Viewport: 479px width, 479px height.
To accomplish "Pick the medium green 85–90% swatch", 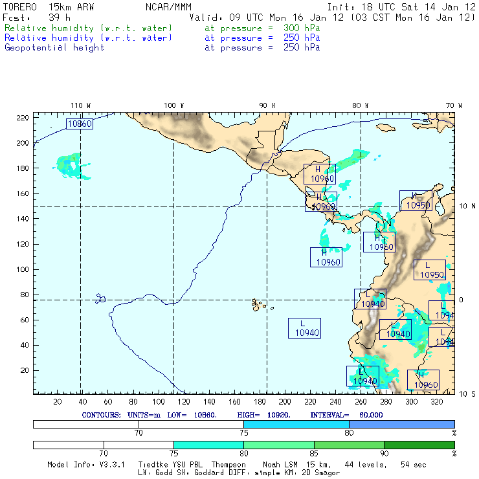I will point(349,445).
